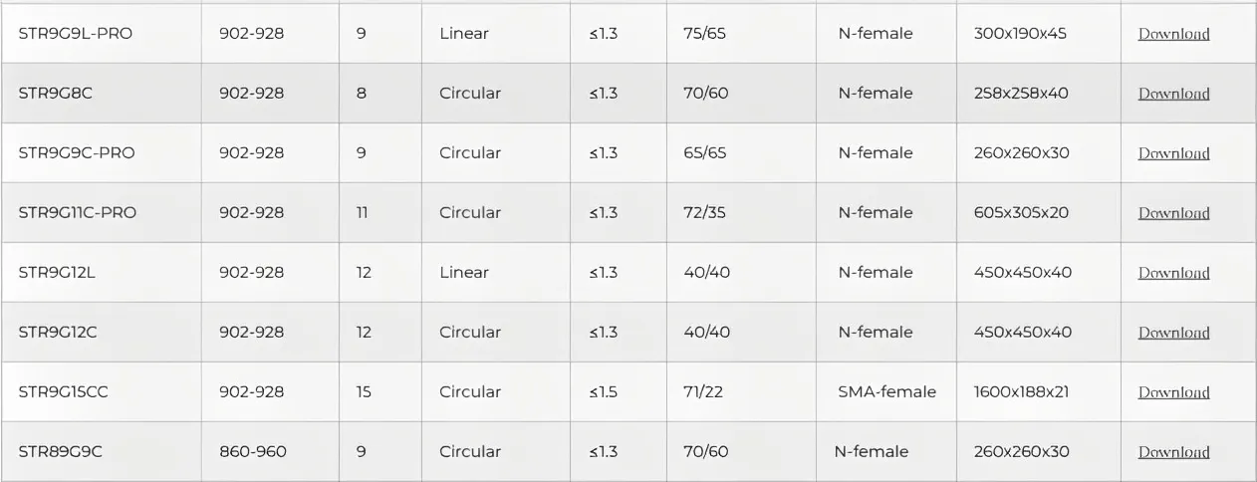The width and height of the screenshot is (1257, 482).
Task: Download the STR89G9C datasheet
Action: click(x=1173, y=452)
